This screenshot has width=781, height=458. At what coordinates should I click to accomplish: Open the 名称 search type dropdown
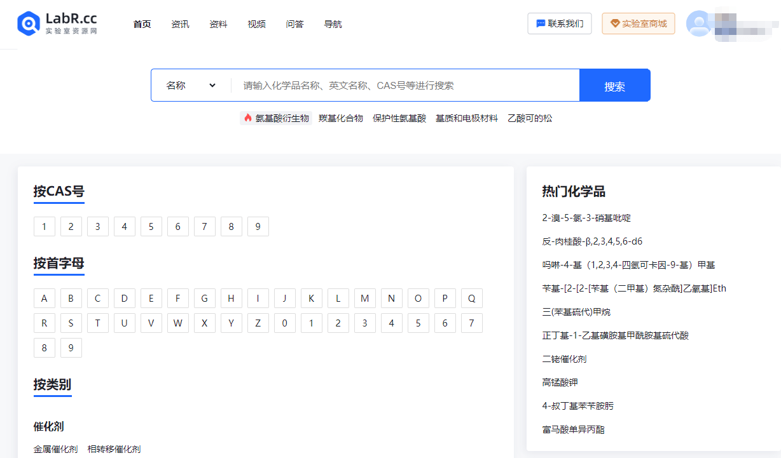click(191, 85)
